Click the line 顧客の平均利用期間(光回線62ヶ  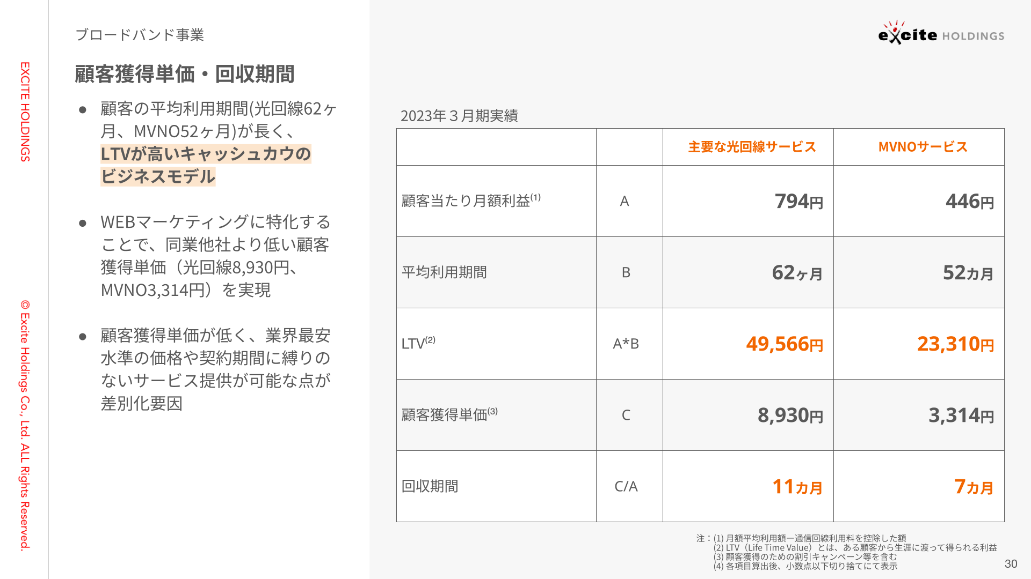click(219, 109)
